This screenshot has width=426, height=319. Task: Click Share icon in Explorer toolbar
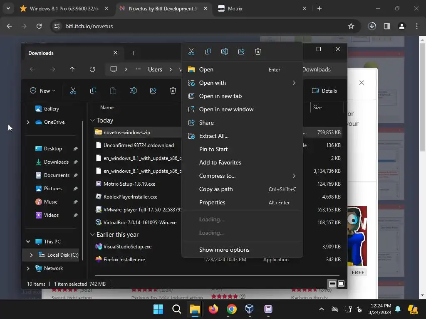[x=153, y=91]
